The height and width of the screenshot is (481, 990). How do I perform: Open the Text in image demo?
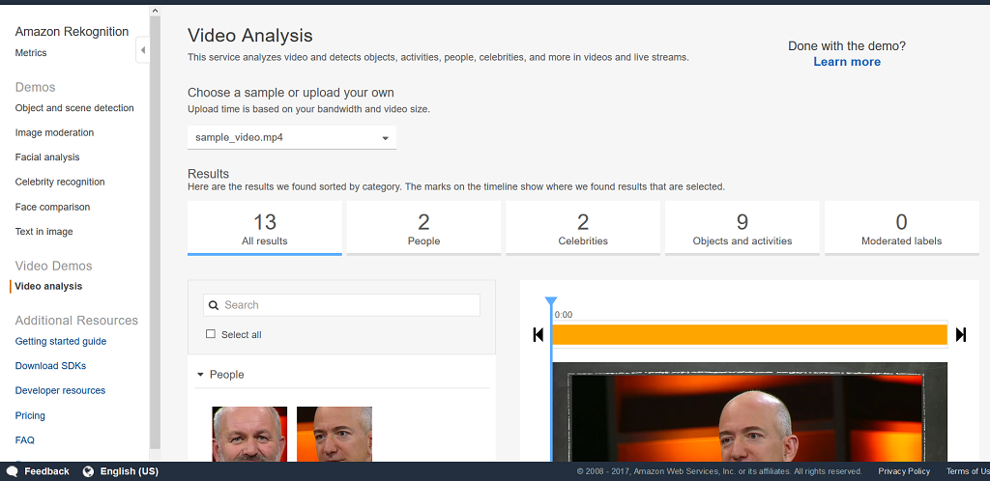pyautogui.click(x=44, y=232)
